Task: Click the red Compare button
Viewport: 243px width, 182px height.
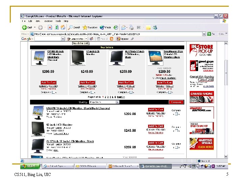Action: click(176, 102)
